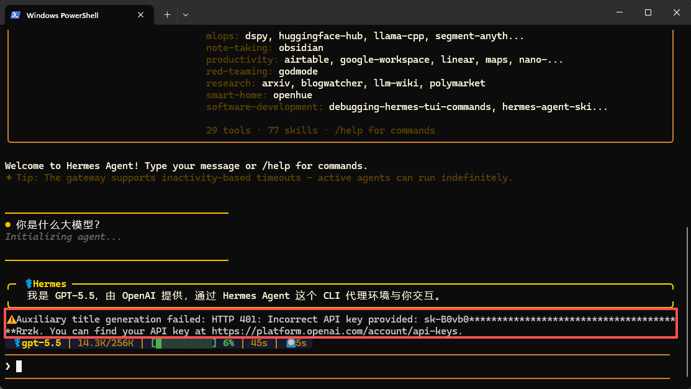Screen dimensions: 691x389
Task: Click the Hermes icon in reply header
Action: [29, 283]
